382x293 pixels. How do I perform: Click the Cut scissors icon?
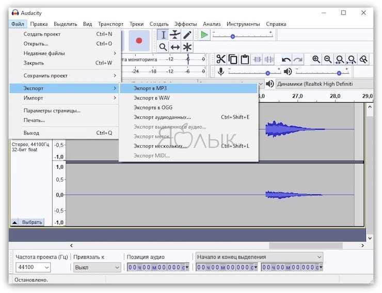click(x=221, y=59)
